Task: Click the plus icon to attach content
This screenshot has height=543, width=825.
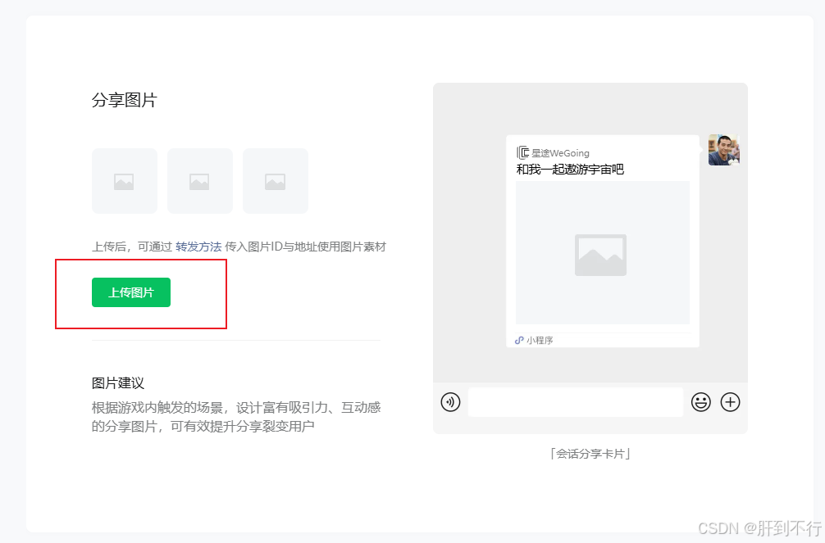Action: click(730, 402)
